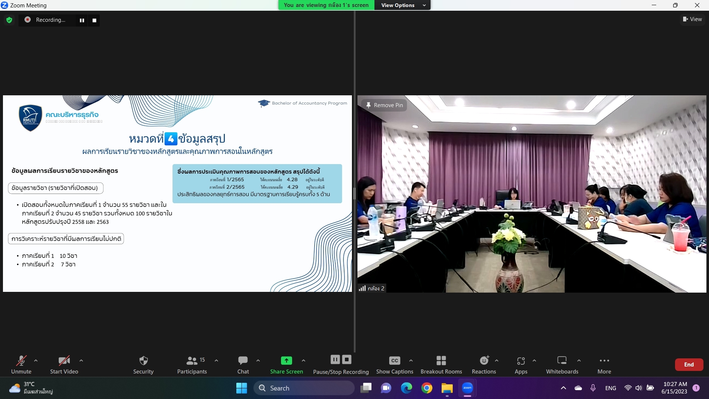Viewport: 709px width, 399px height.
Task: Open File Explorer from the taskbar
Action: pos(447,388)
